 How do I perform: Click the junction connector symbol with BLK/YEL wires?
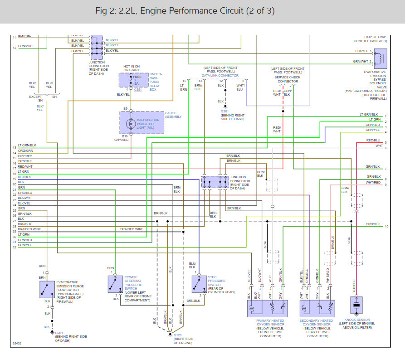point(97,47)
